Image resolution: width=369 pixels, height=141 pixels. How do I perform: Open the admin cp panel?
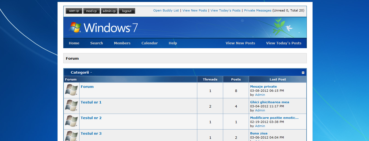(109, 11)
